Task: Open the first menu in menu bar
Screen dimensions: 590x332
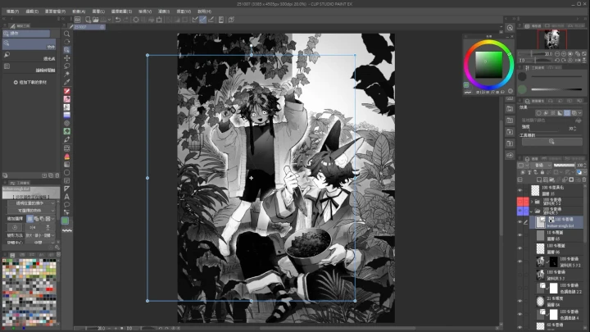Action: tap(8, 11)
